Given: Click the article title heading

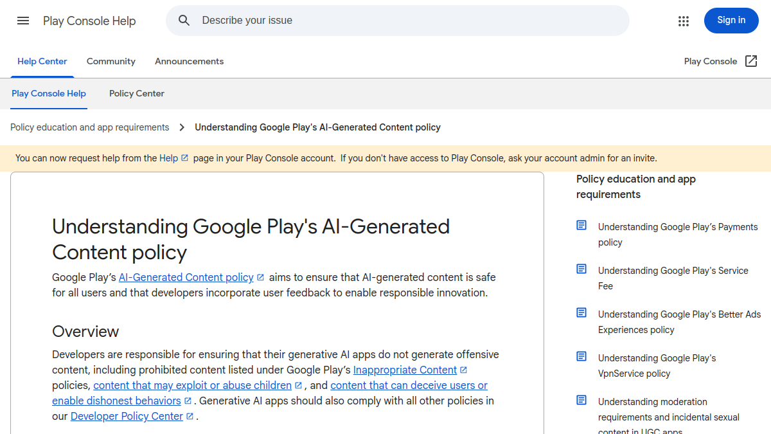Looking at the screenshot, I should point(251,239).
